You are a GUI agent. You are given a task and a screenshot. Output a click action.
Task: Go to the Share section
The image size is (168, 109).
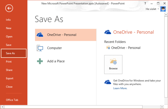click(9, 70)
